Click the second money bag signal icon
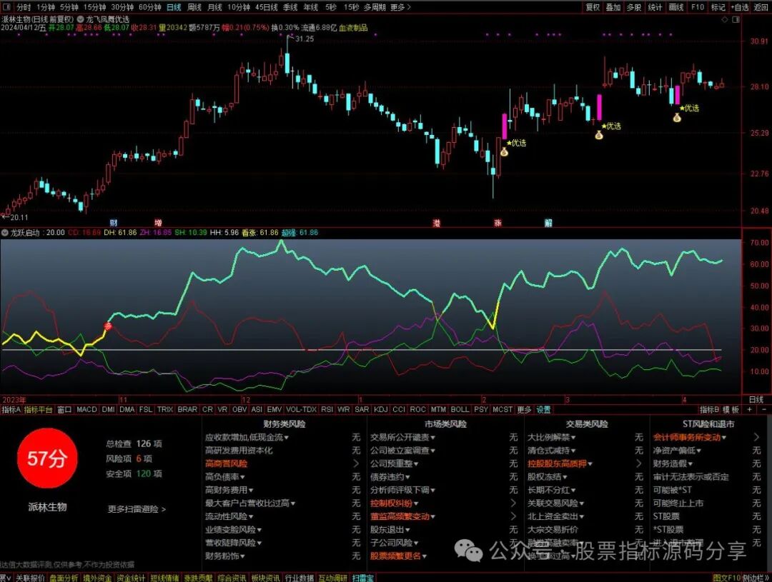This screenshot has height=582, width=772. 599,135
